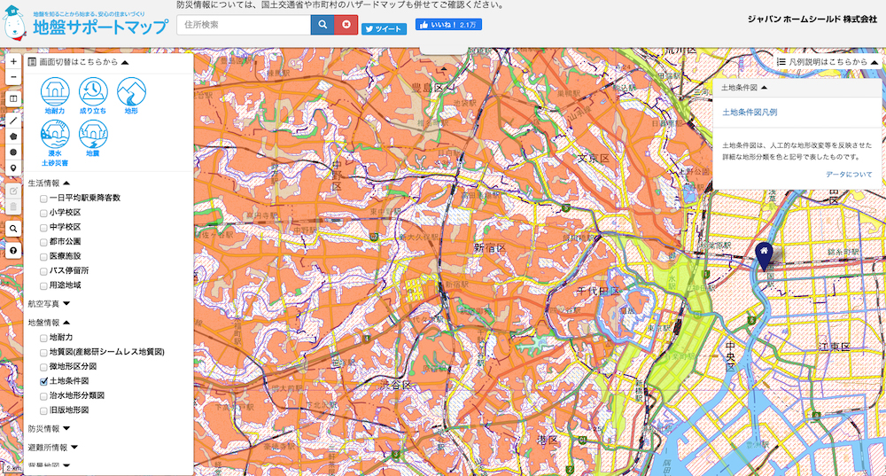Enable 一日平均駅乗降客数 checkbox
Image resolution: width=886 pixels, height=476 pixels.
click(43, 199)
